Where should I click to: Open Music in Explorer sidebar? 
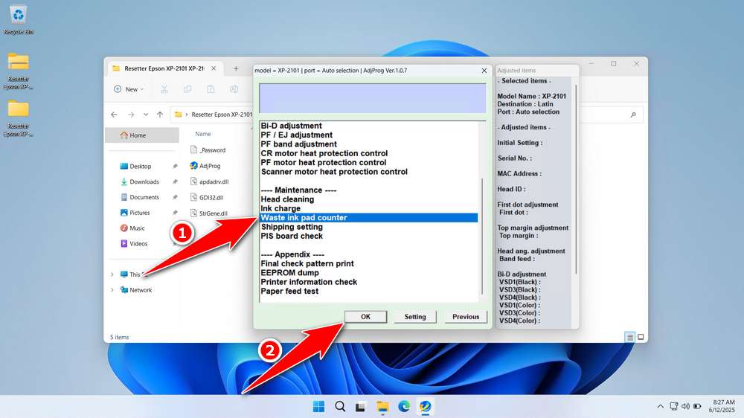coord(137,228)
